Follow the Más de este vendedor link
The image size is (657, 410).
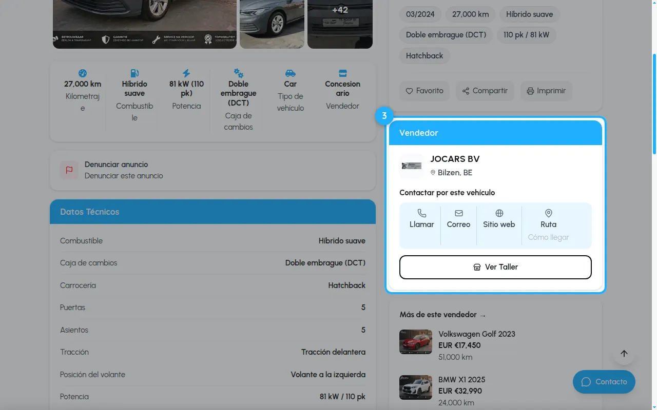click(442, 315)
